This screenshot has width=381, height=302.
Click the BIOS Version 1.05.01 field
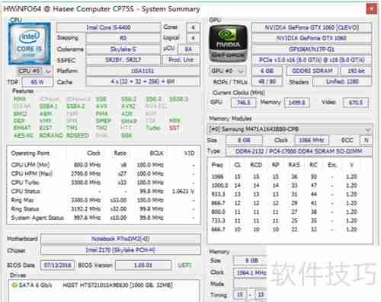143,265
